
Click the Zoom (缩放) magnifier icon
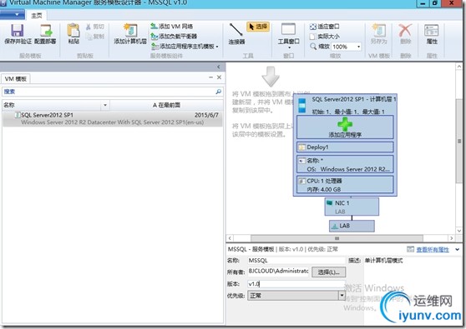pyautogui.click(x=313, y=47)
